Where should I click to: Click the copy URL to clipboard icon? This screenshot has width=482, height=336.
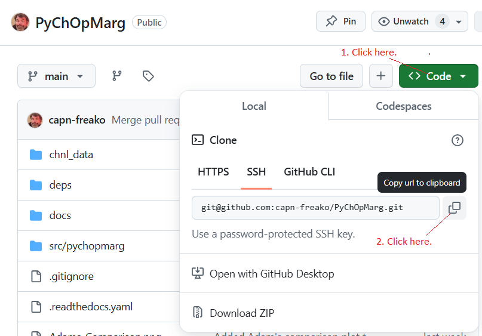(455, 208)
